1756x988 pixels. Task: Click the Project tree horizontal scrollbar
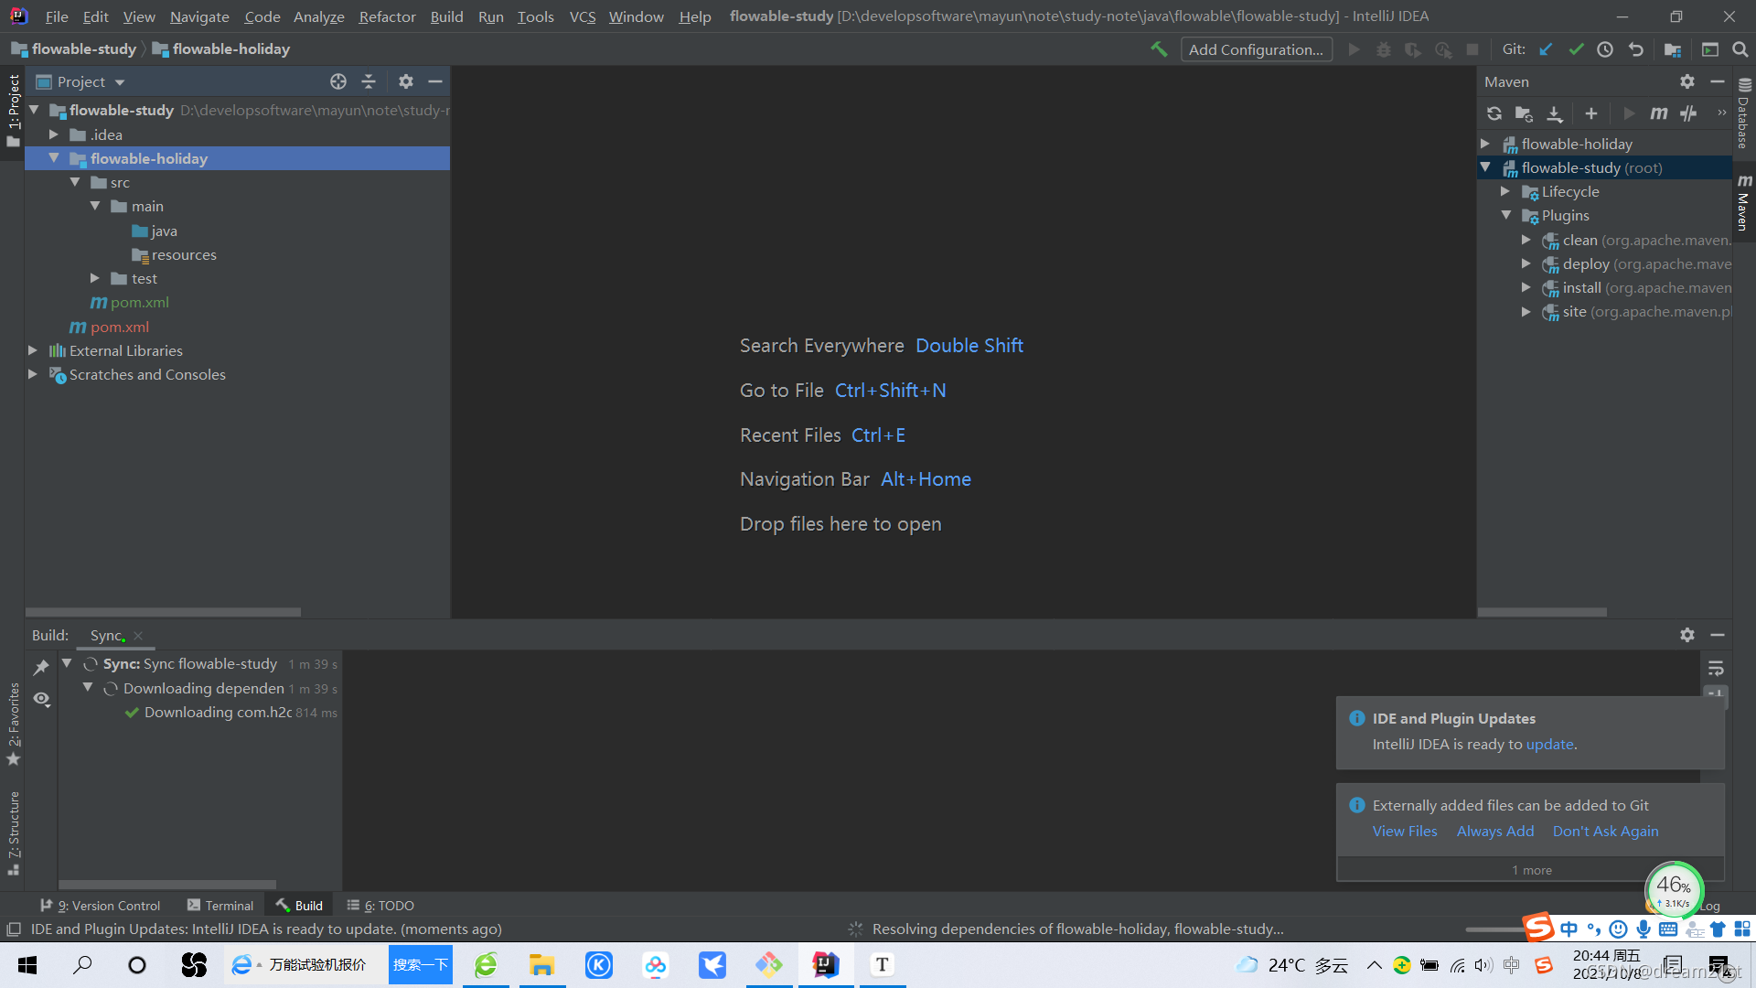coord(163,612)
